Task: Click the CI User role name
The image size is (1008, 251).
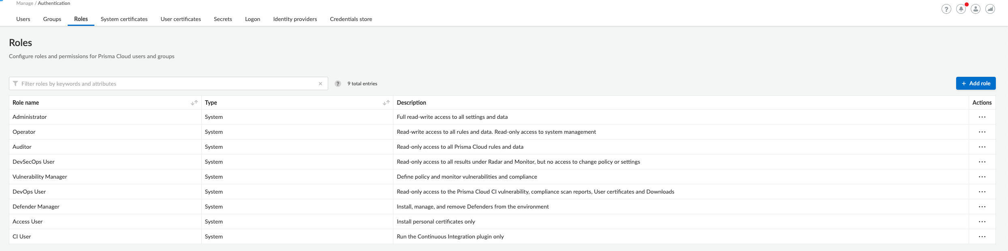Action: coord(21,236)
